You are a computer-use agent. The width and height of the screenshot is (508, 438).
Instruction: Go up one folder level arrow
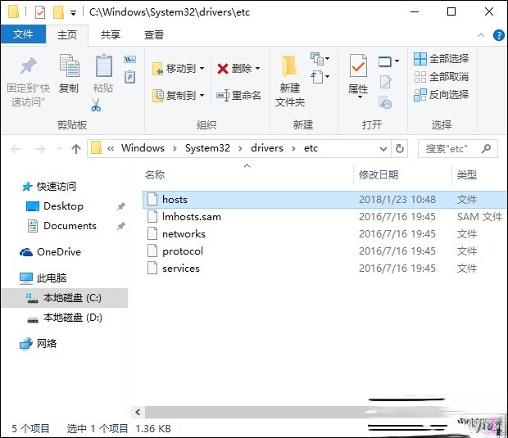(76, 149)
